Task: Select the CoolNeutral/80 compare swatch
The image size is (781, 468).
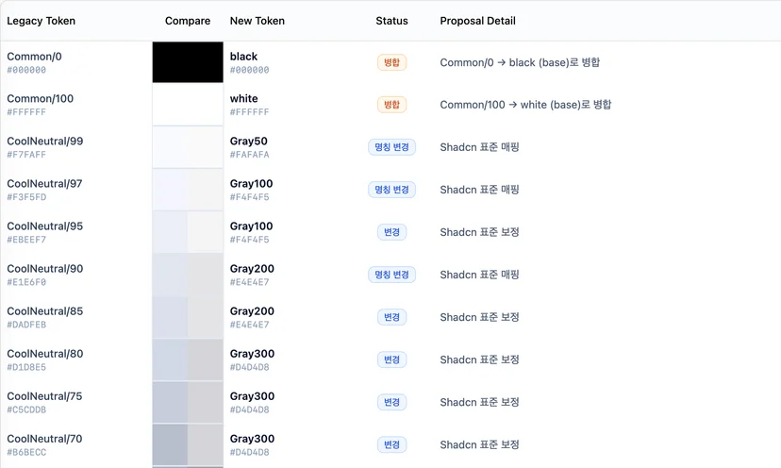Action: click(188, 359)
